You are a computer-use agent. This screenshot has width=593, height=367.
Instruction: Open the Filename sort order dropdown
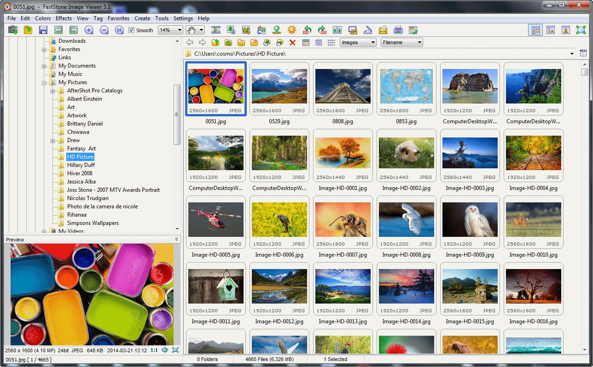tap(401, 42)
